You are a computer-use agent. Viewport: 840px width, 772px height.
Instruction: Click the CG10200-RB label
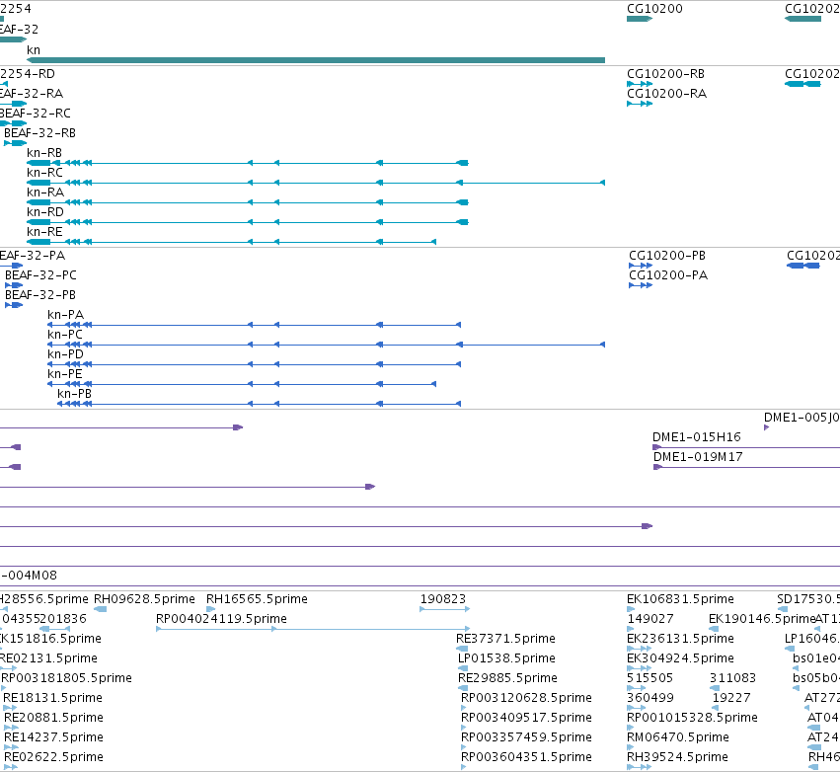tap(666, 74)
